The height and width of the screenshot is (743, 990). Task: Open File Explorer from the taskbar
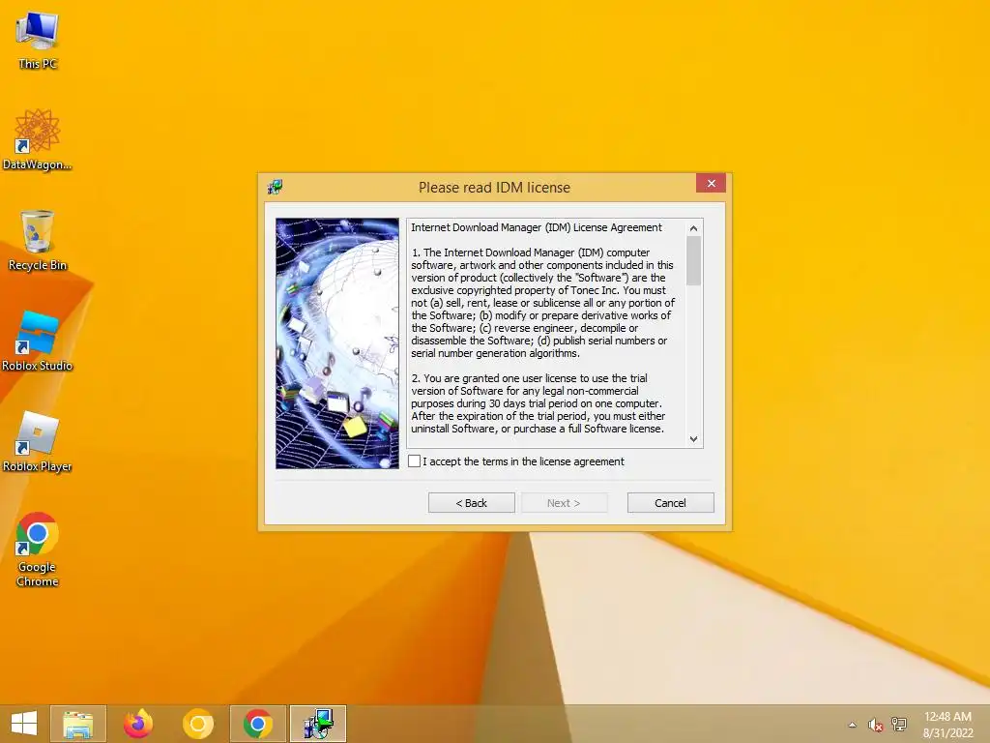coord(78,724)
